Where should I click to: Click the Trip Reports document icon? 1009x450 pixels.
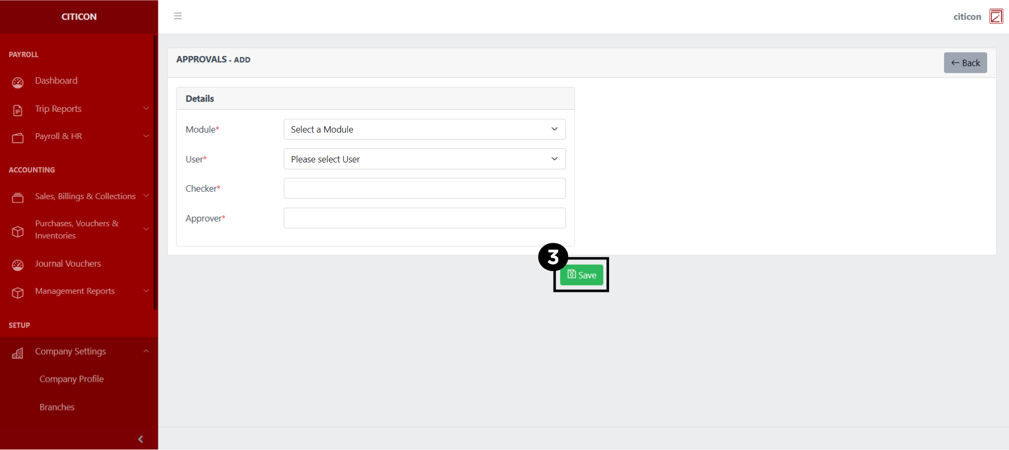(18, 110)
